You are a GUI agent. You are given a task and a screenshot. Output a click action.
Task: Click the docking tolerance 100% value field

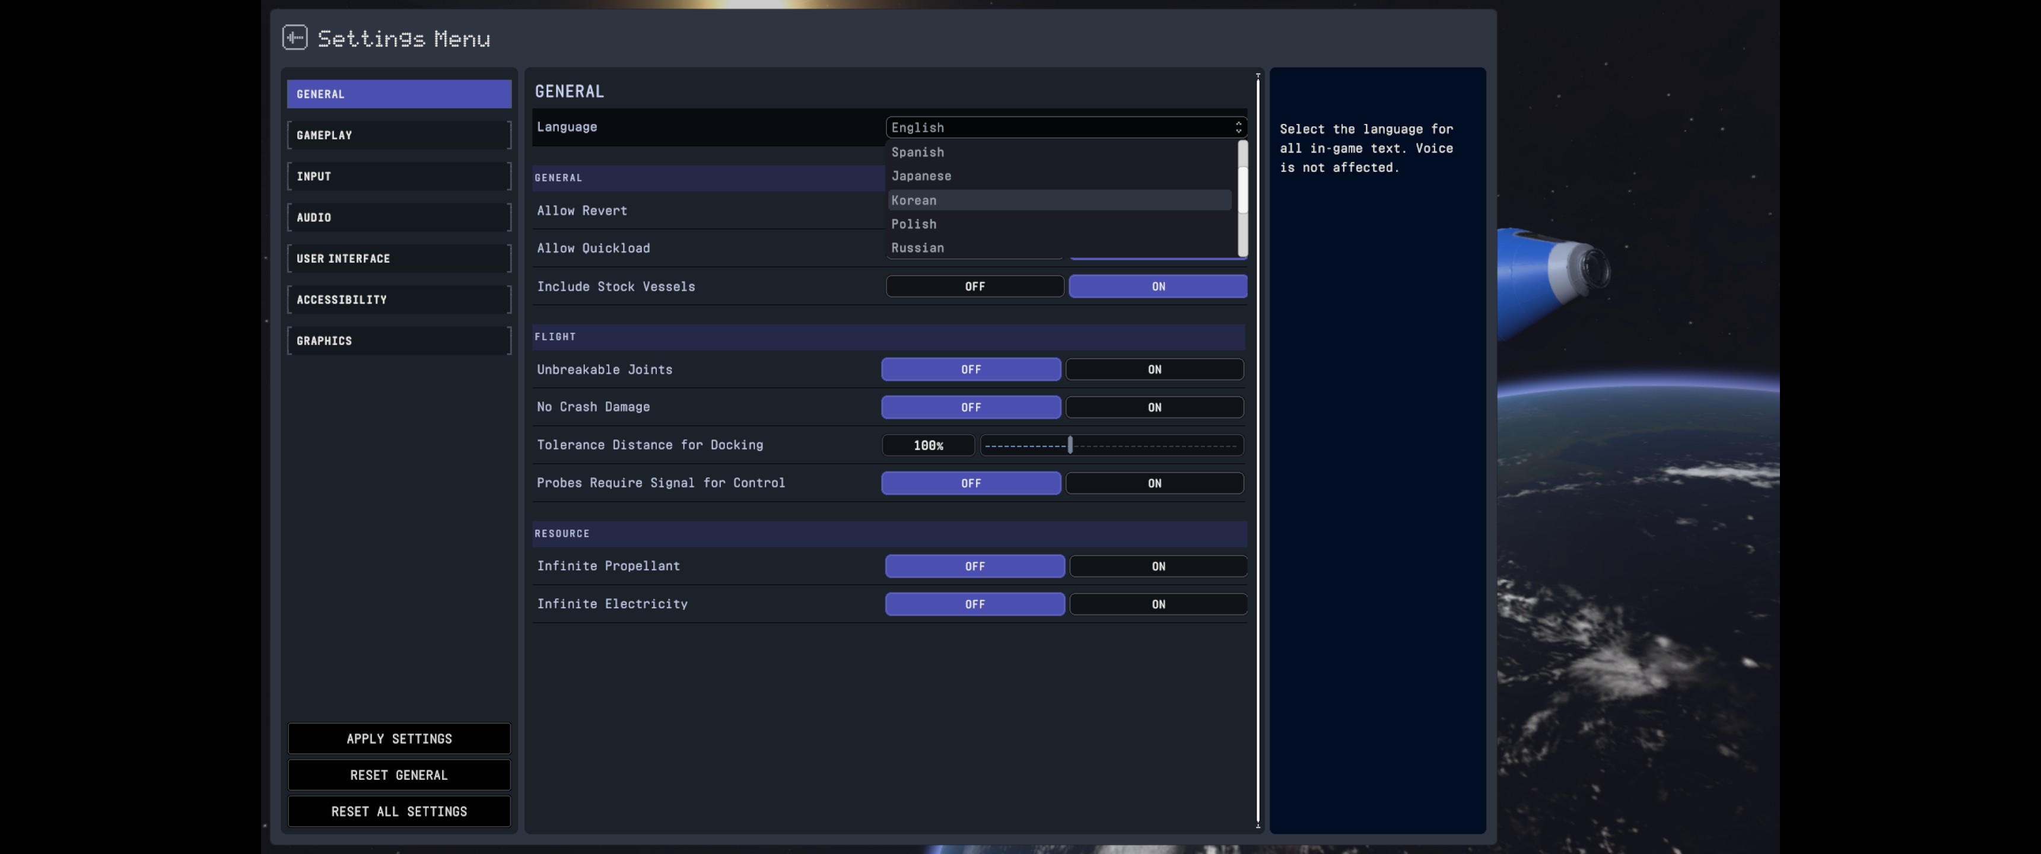(928, 445)
